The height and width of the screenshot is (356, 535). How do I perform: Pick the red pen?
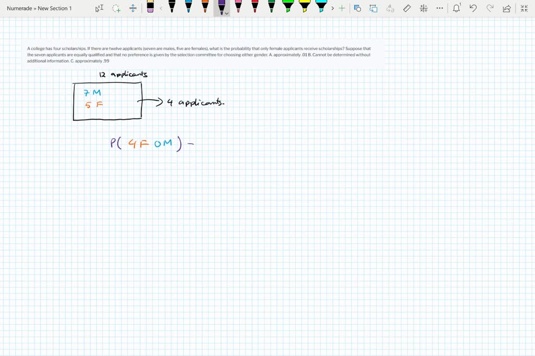click(x=255, y=6)
